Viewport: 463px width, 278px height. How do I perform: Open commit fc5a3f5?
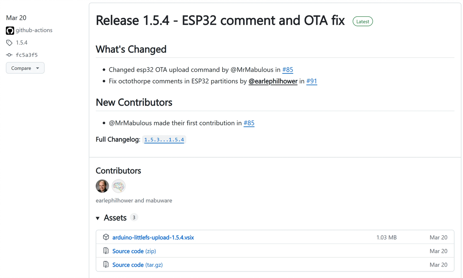27,55
